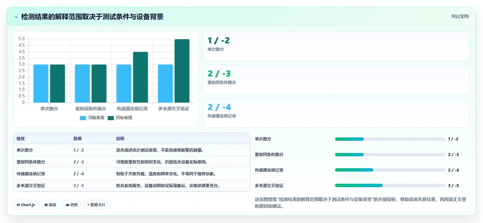This screenshot has height=223, width=483.
Task: Open the 2 / -4 传感器连续记录 card
Action: pyautogui.click(x=336, y=113)
